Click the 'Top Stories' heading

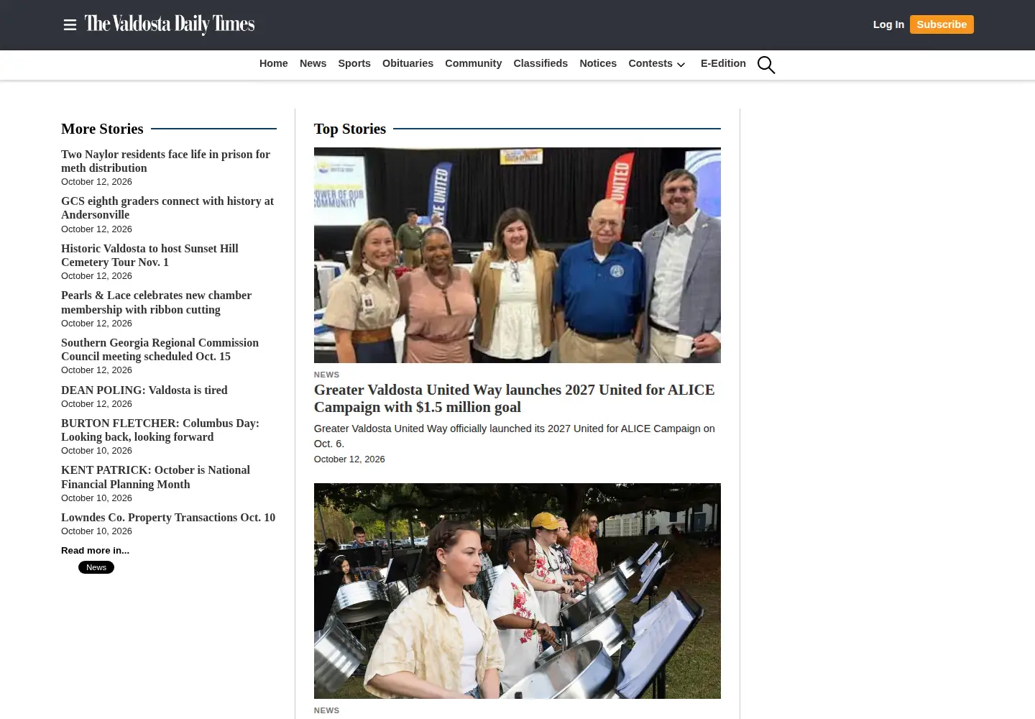click(350, 129)
